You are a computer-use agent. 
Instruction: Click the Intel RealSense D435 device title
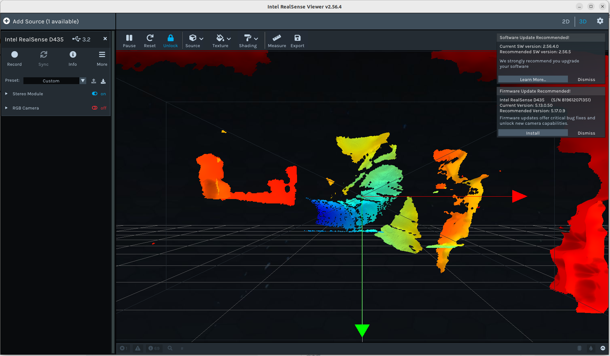[x=34, y=39]
